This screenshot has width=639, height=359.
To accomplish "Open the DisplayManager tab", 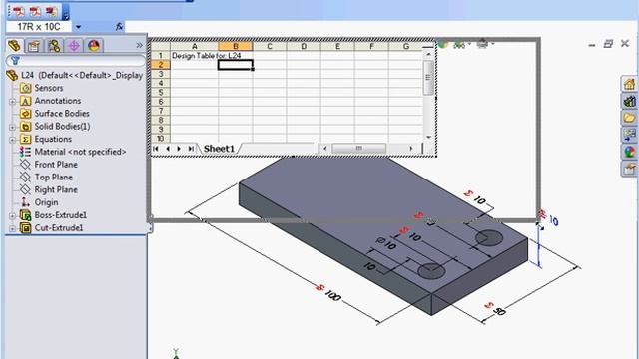I will click(94, 46).
